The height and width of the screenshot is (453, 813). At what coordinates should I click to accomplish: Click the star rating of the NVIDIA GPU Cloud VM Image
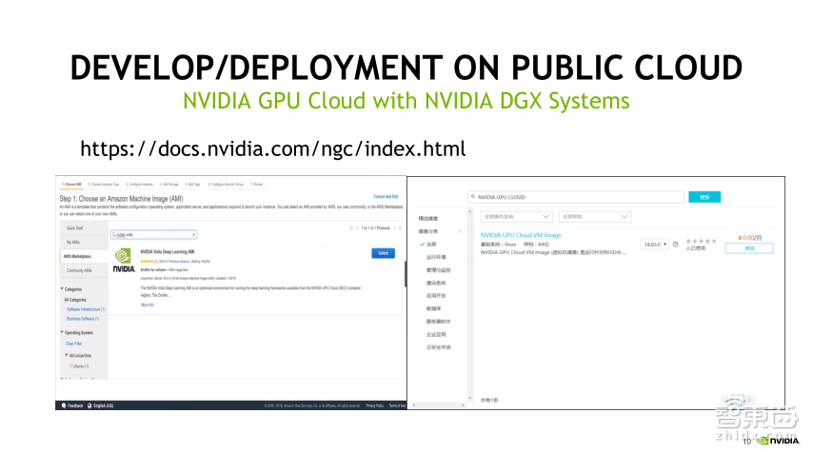(x=702, y=241)
